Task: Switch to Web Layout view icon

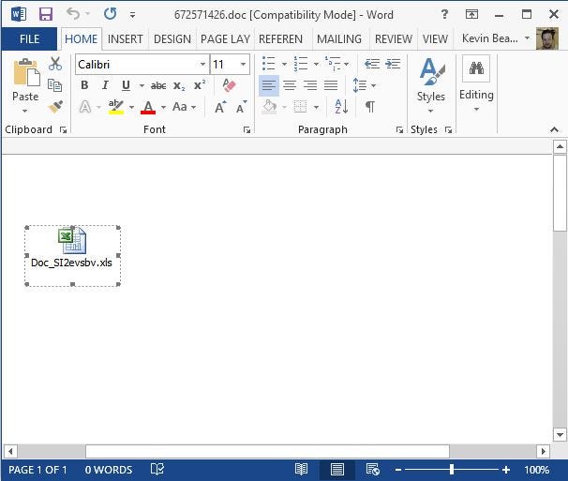Action: tap(373, 470)
